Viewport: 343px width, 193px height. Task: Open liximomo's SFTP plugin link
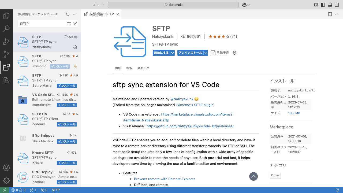tap(194, 105)
